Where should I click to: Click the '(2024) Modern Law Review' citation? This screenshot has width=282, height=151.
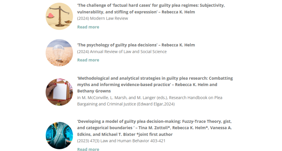pyautogui.click(x=102, y=18)
